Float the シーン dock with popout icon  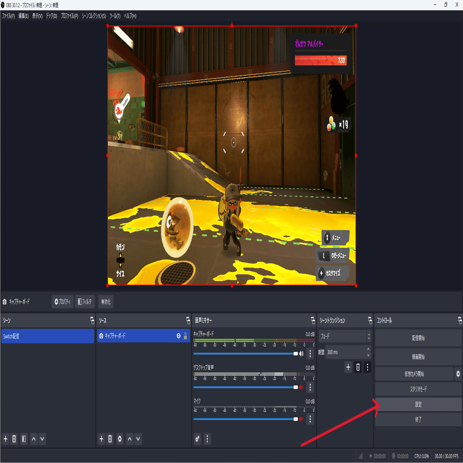coord(92,320)
